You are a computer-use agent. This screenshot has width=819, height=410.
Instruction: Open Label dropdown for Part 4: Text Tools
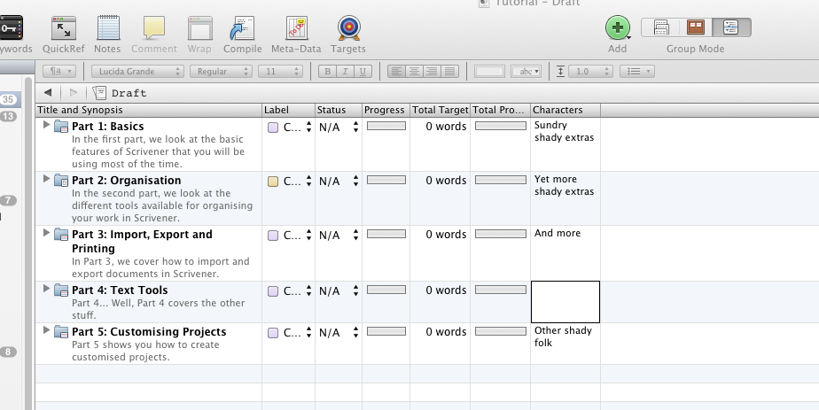click(290, 291)
